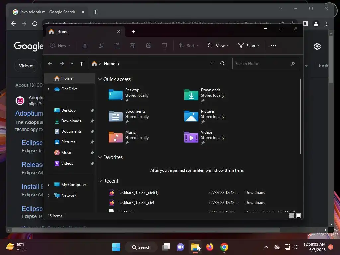Image resolution: width=340 pixels, height=255 pixels.
Task: Open Task View from the taskbar
Action: 166,247
